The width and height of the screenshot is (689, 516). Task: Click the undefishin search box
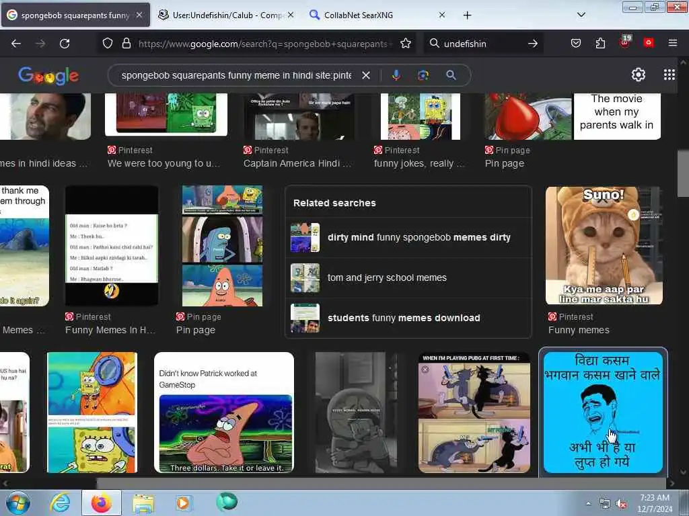pos(482,44)
